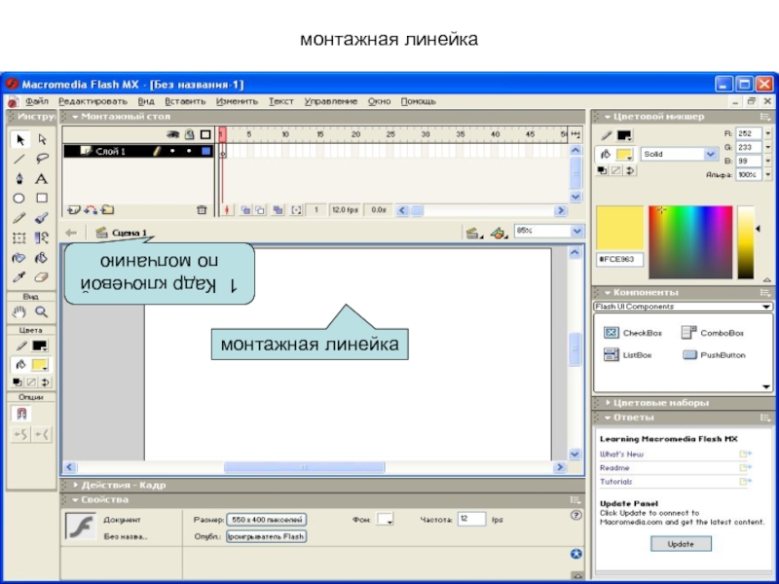The image size is (779, 584).
Task: Select the Hand pan tool
Action: coord(19,312)
